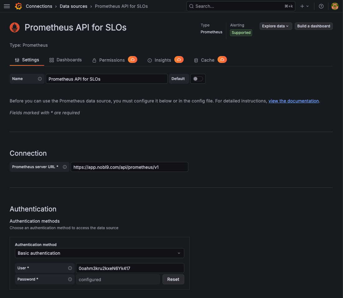Open the hamburger navigation menu
The width and height of the screenshot is (343, 298).
(x=7, y=6)
